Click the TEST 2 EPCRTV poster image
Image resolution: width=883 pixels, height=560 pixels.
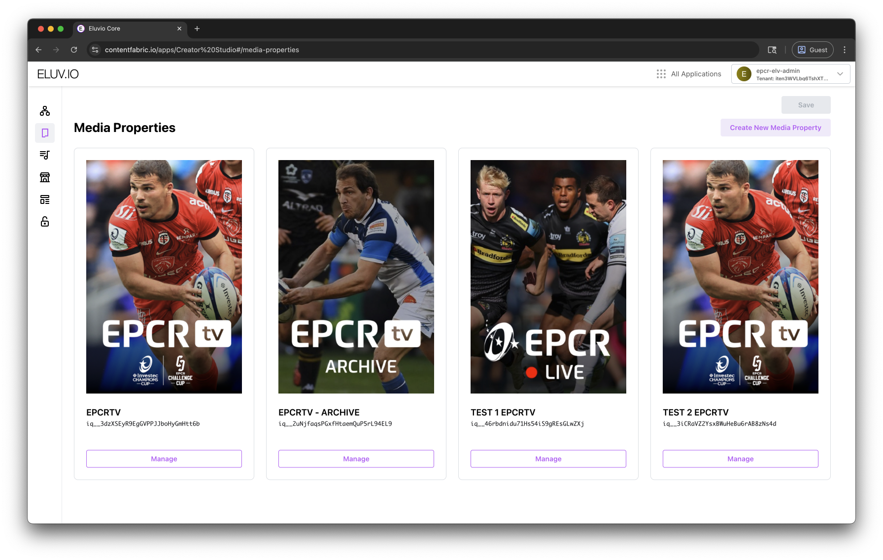click(x=740, y=276)
